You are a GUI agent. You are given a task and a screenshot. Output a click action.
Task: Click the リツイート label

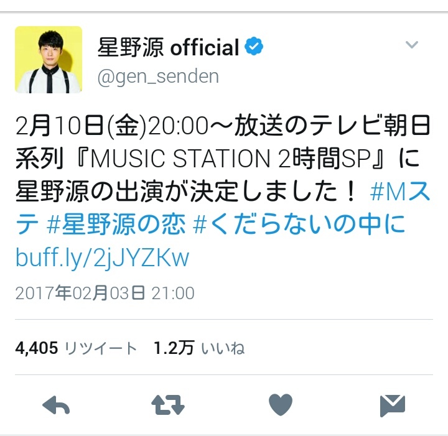click(x=101, y=349)
